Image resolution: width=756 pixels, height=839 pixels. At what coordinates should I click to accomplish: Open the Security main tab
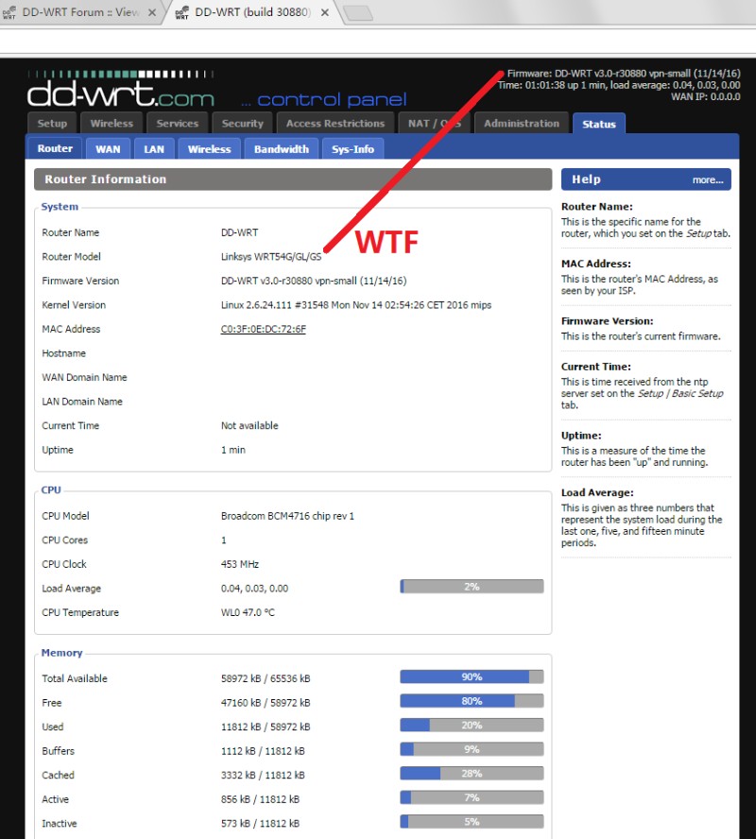pos(242,123)
